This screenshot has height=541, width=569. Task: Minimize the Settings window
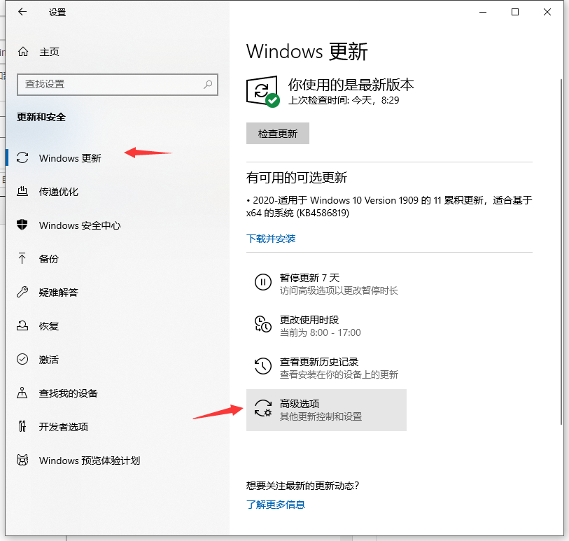(x=483, y=12)
